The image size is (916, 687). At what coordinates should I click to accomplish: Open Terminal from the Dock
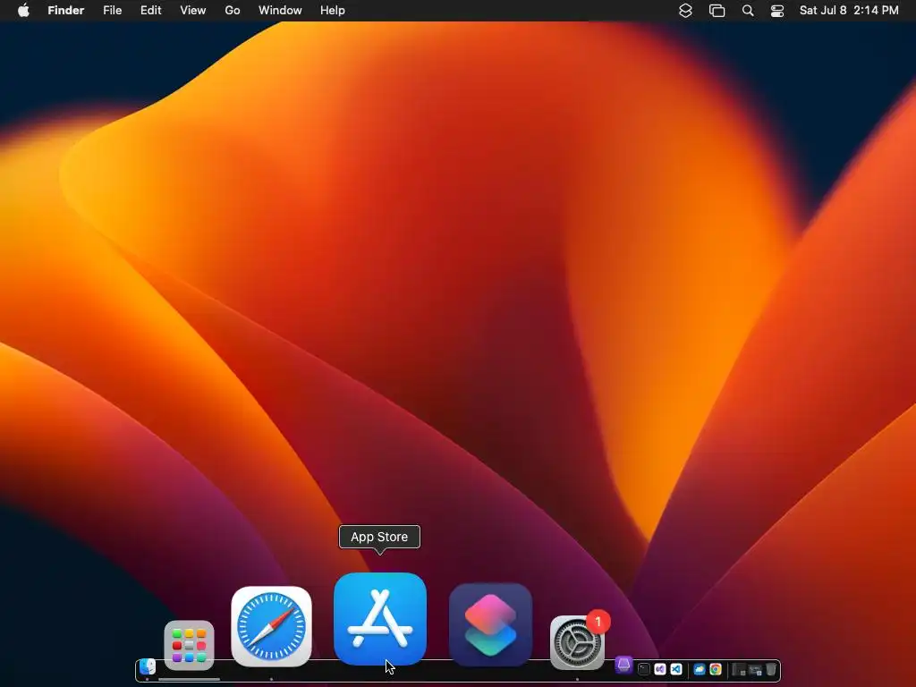click(644, 669)
